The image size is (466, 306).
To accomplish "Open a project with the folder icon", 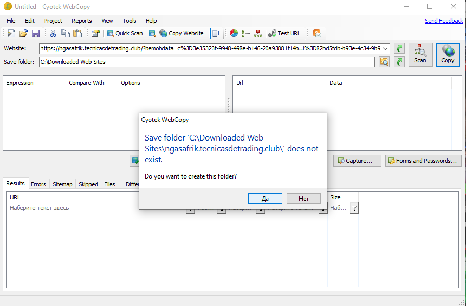I will pos(23,33).
